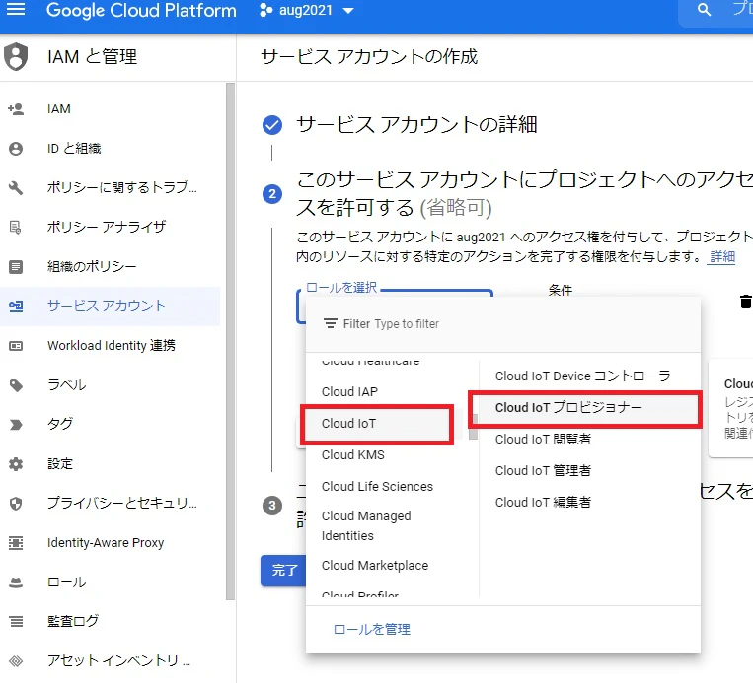
Task: Click the 監査ログ lines icon
Action: point(16,622)
